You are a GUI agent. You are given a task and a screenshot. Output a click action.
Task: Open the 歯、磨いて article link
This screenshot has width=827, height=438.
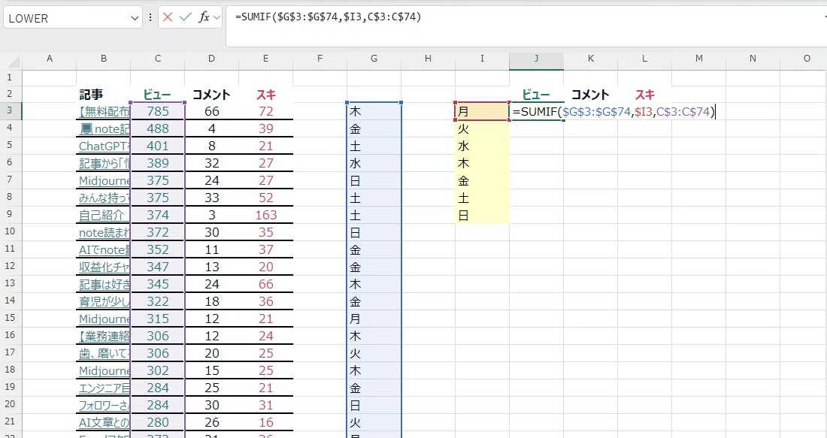pos(104,353)
